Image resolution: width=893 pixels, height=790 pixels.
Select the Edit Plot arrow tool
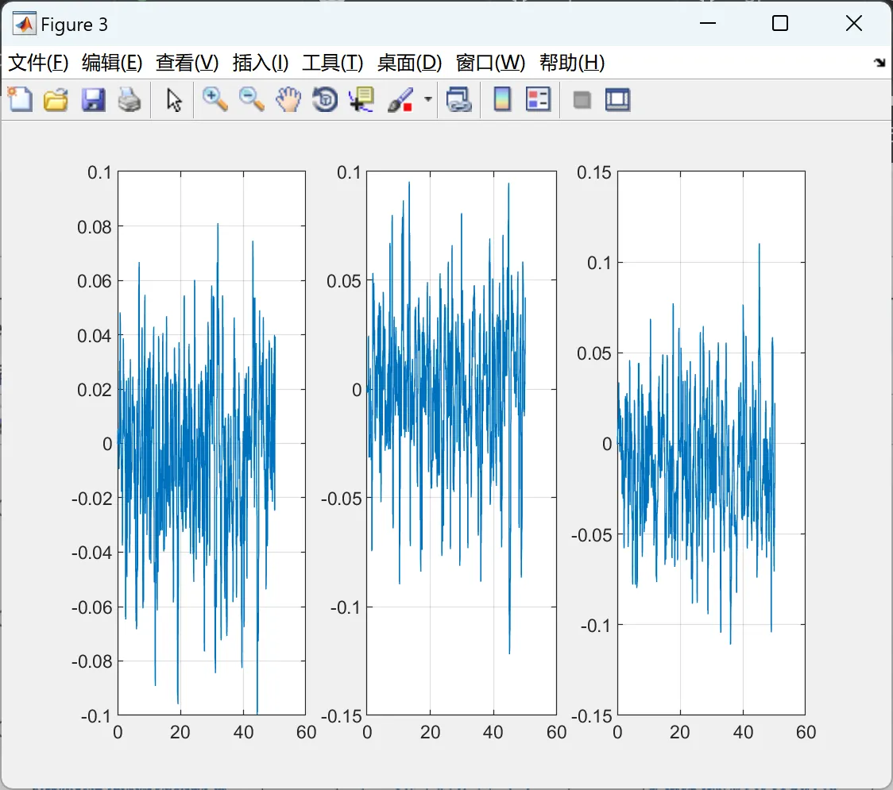174,99
